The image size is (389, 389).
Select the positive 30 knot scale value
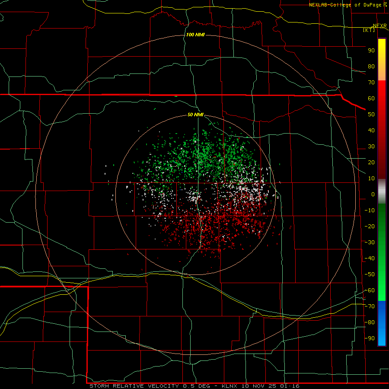point(371,147)
